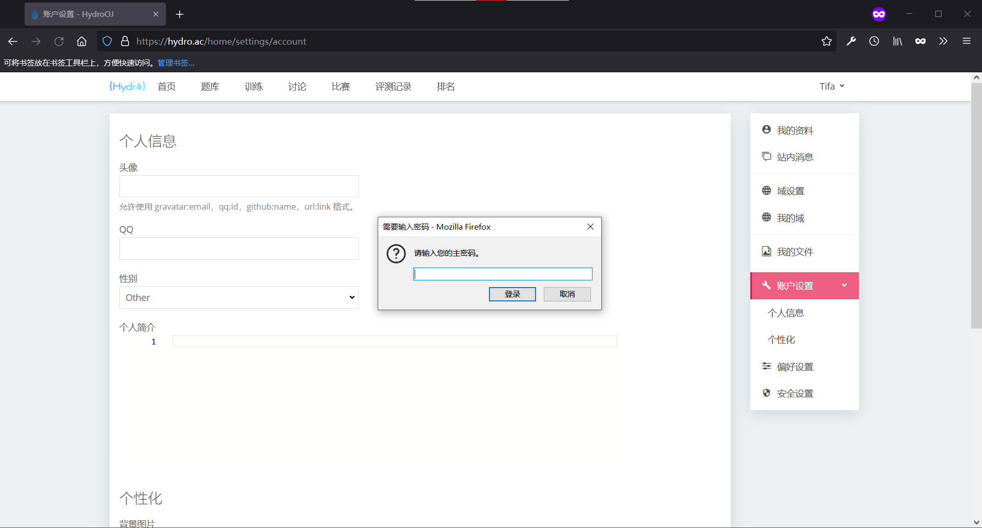The height and width of the screenshot is (528, 982).
Task: Open the 题库 navigation item
Action: click(210, 87)
